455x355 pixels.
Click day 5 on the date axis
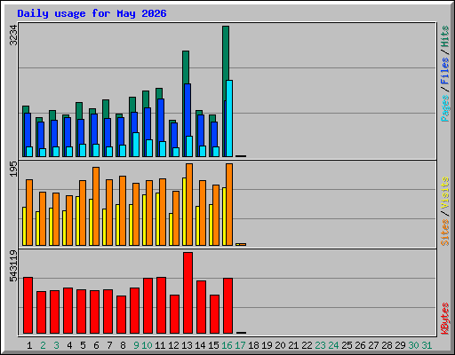pyautogui.click(x=83, y=345)
